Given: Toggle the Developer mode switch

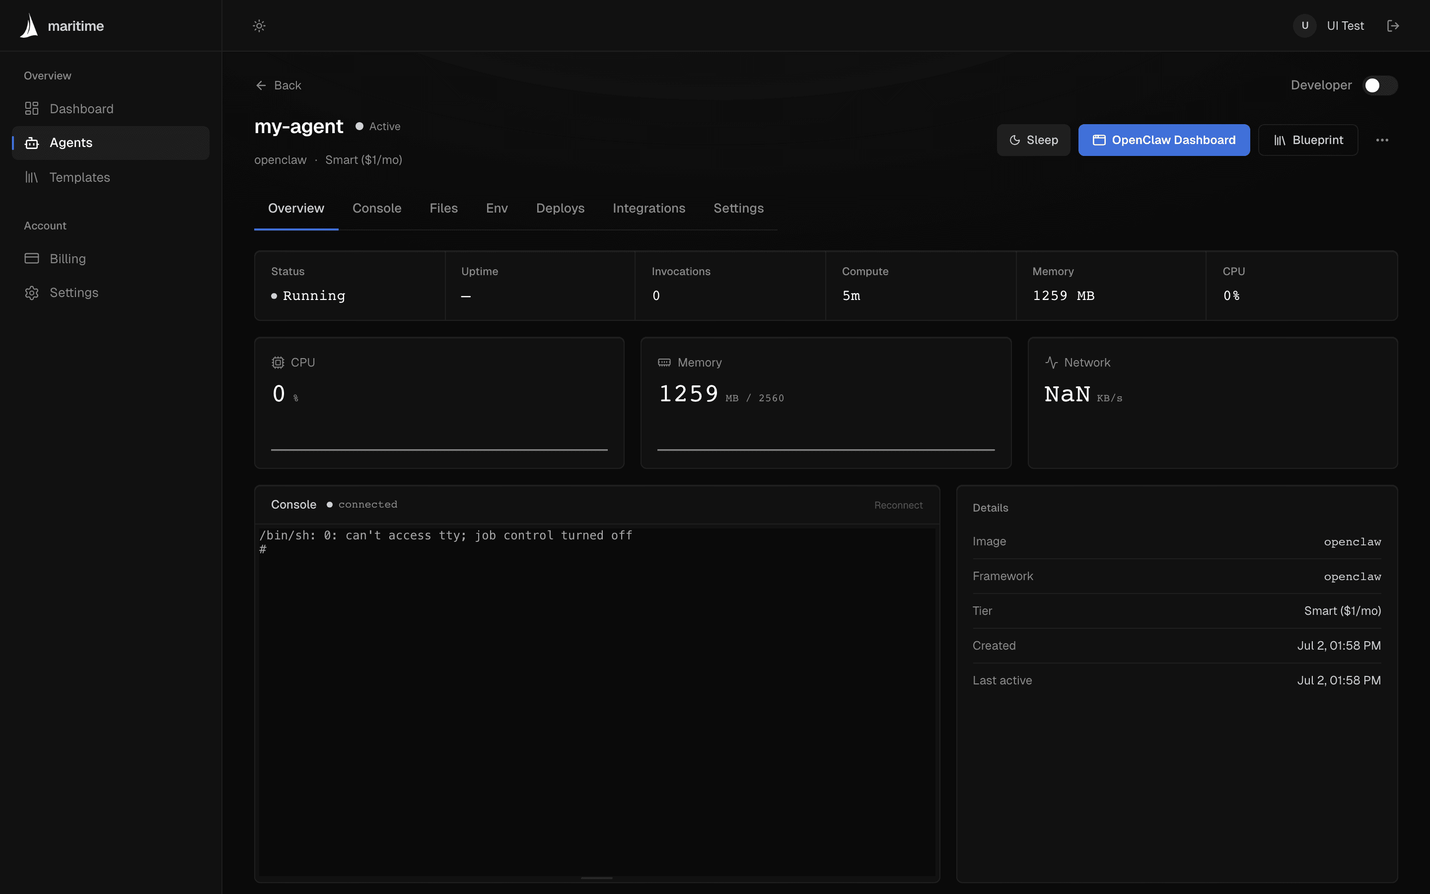Looking at the screenshot, I should [x=1380, y=85].
